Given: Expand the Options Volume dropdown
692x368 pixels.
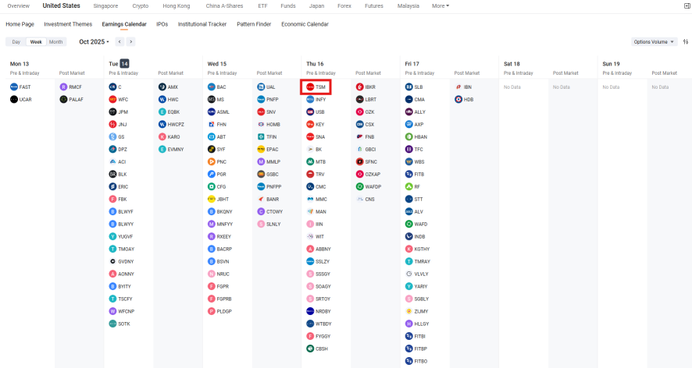Looking at the screenshot, I should click(x=654, y=42).
